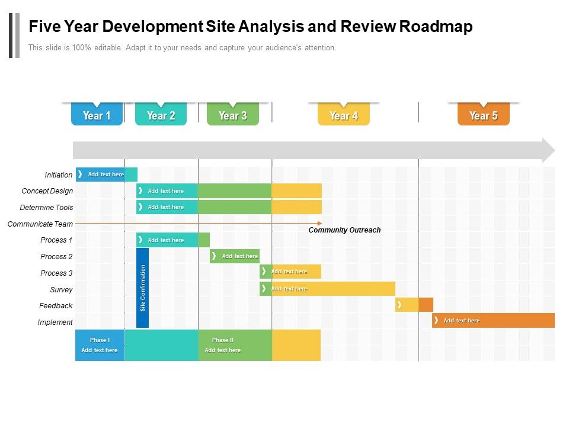Select the Year 1 blue label
This screenshot has height=426, width=569.
97,114
